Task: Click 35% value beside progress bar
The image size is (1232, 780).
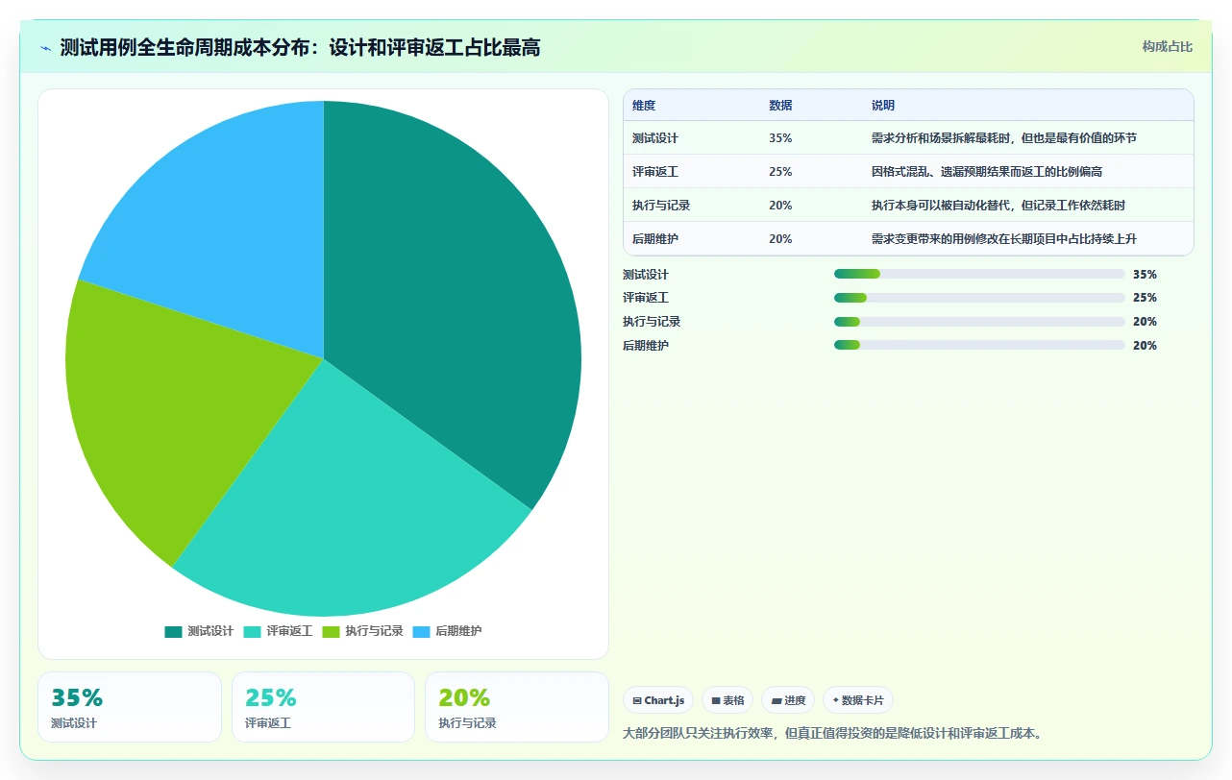Action: coord(1145,275)
